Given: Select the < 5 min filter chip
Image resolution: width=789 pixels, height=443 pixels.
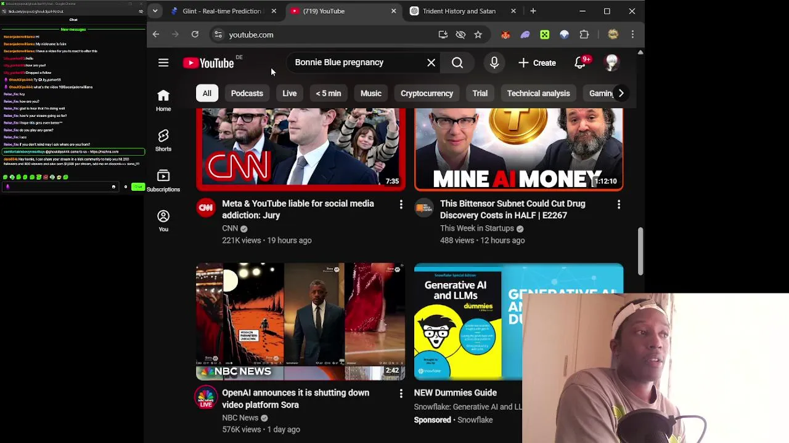Looking at the screenshot, I should [x=329, y=94].
